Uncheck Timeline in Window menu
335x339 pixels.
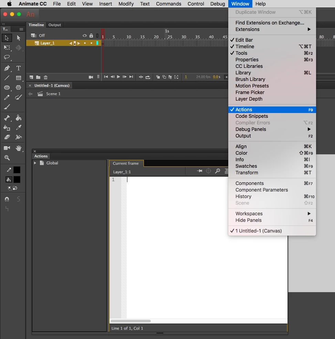click(272, 47)
